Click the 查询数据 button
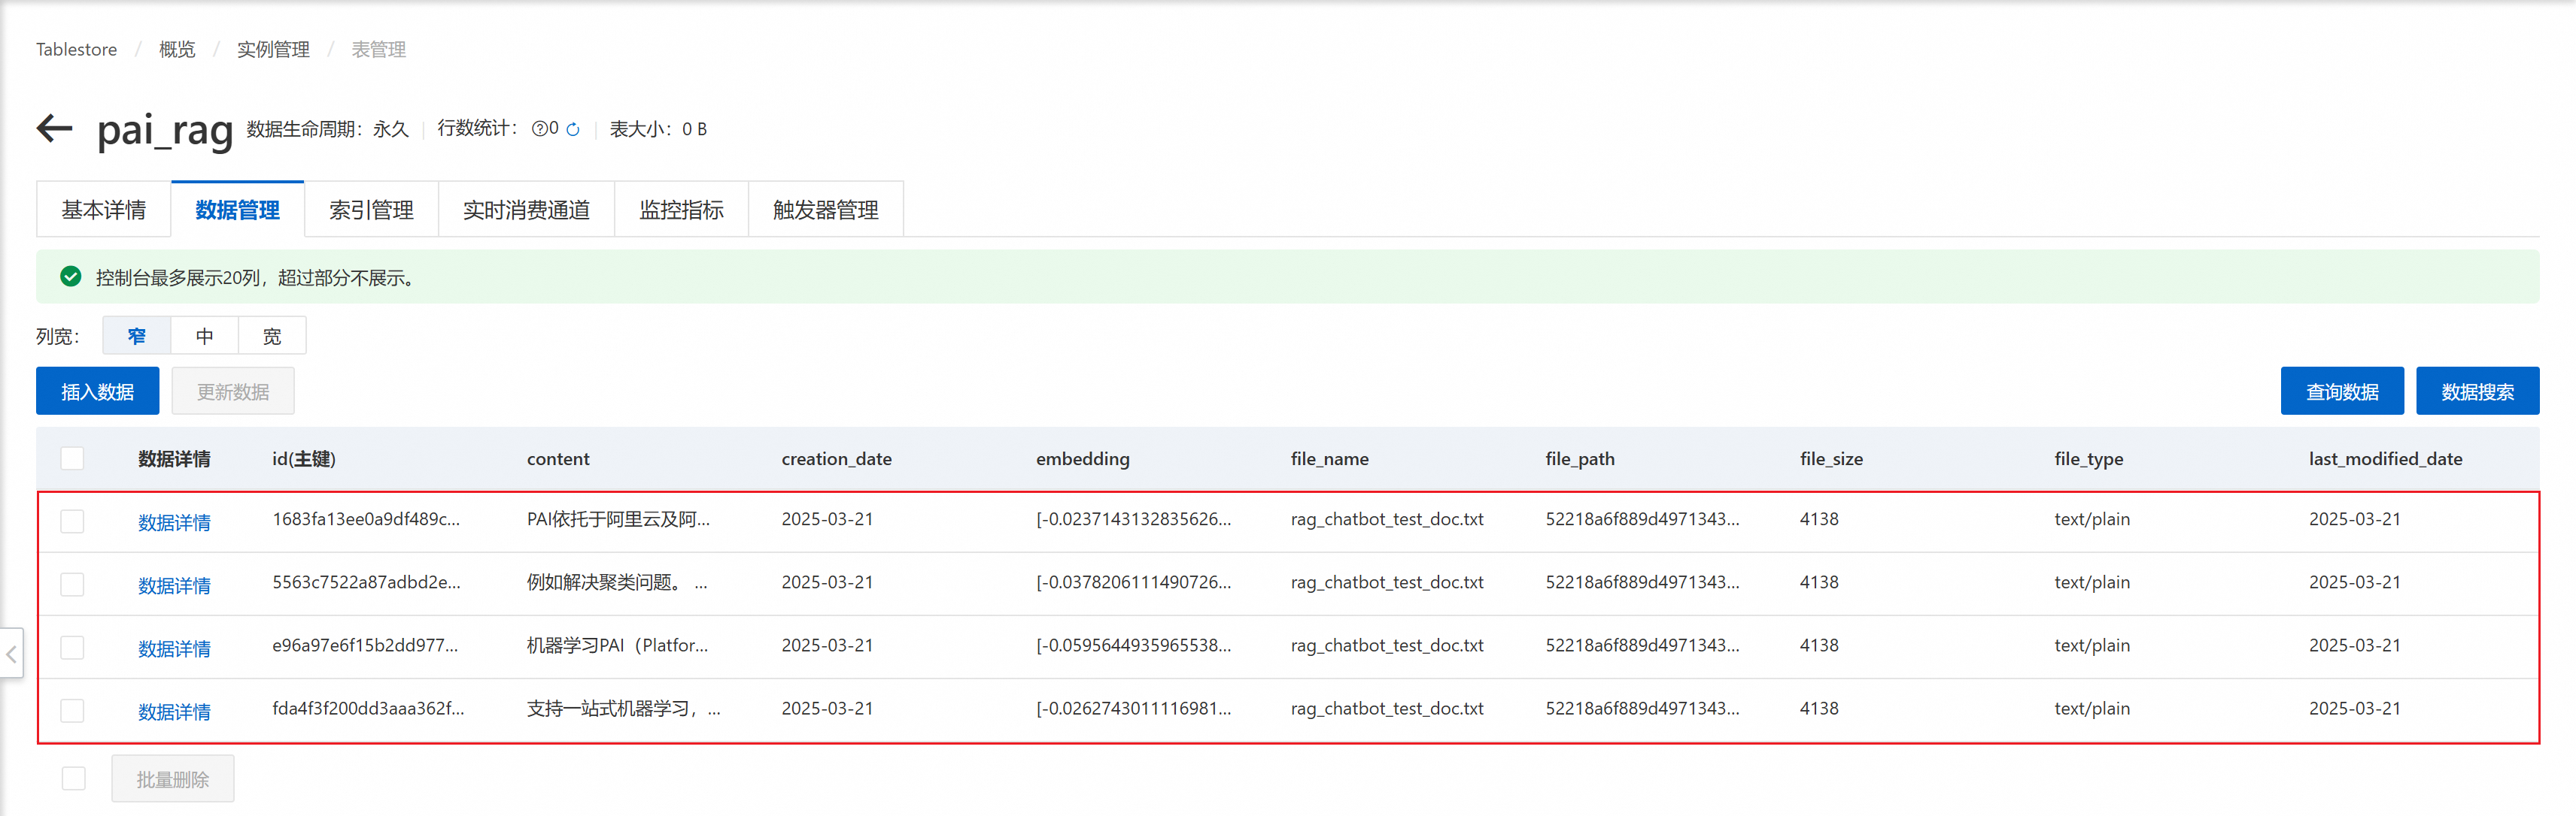Screen dimensions: 2576x816 tap(2341, 391)
